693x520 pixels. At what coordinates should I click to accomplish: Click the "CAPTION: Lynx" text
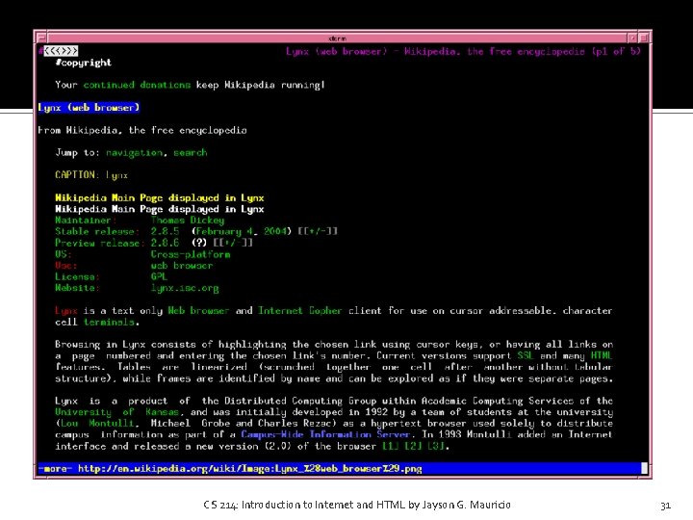pos(91,175)
